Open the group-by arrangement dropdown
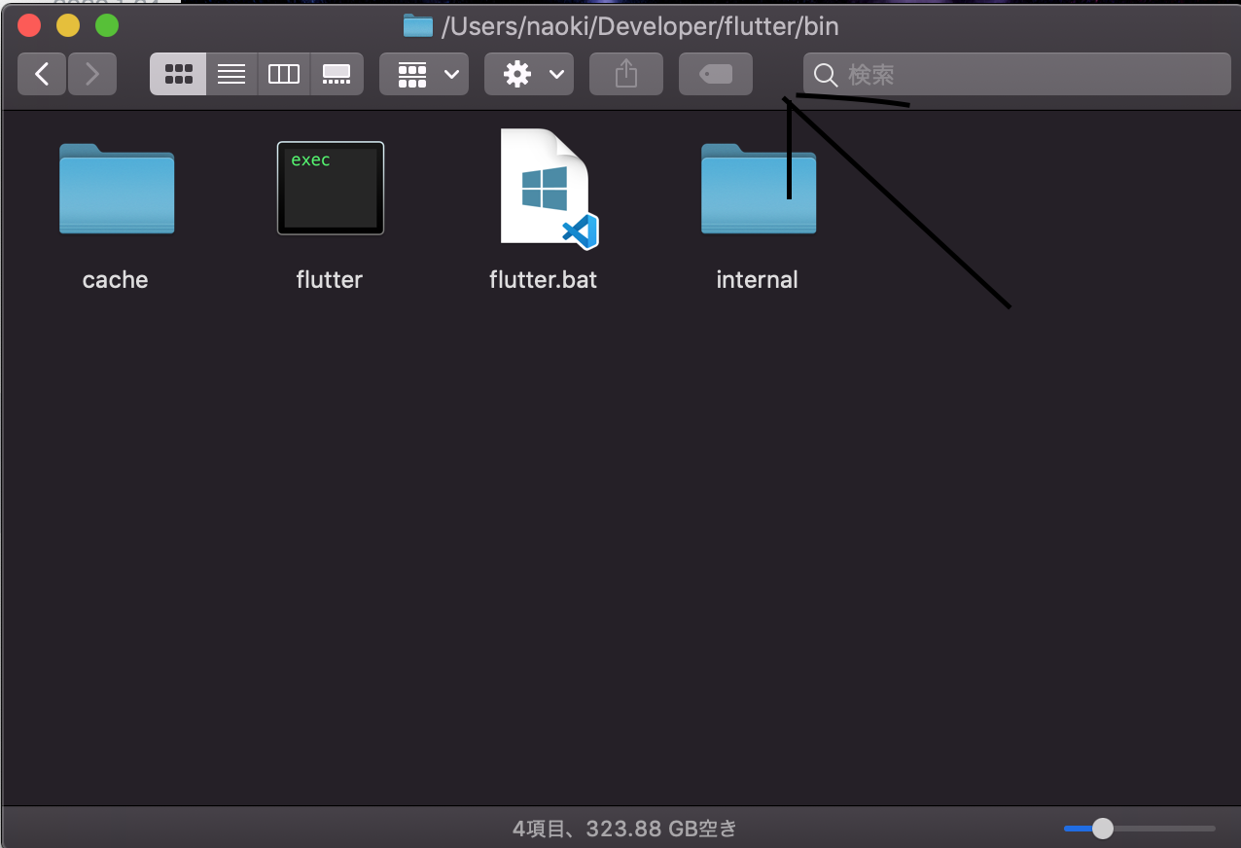 coord(424,74)
